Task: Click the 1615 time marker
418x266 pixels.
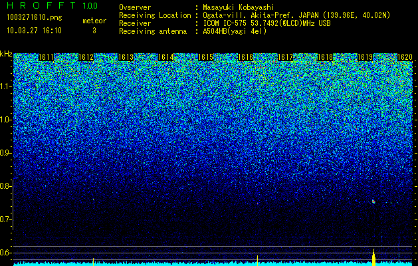Action: click(x=205, y=57)
